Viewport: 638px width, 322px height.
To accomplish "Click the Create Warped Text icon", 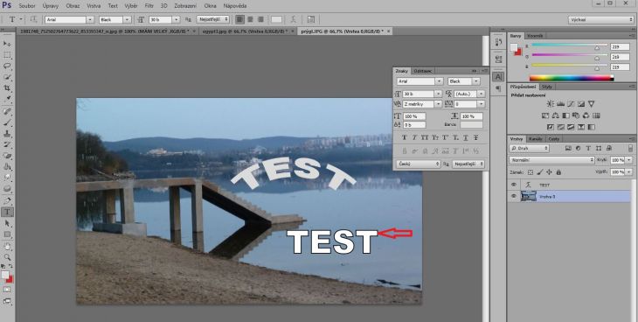I will tap(293, 19).
